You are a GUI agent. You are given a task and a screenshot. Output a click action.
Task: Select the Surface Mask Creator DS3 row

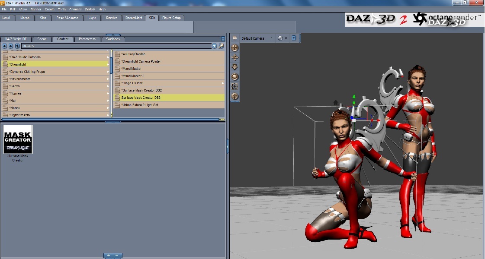click(169, 98)
